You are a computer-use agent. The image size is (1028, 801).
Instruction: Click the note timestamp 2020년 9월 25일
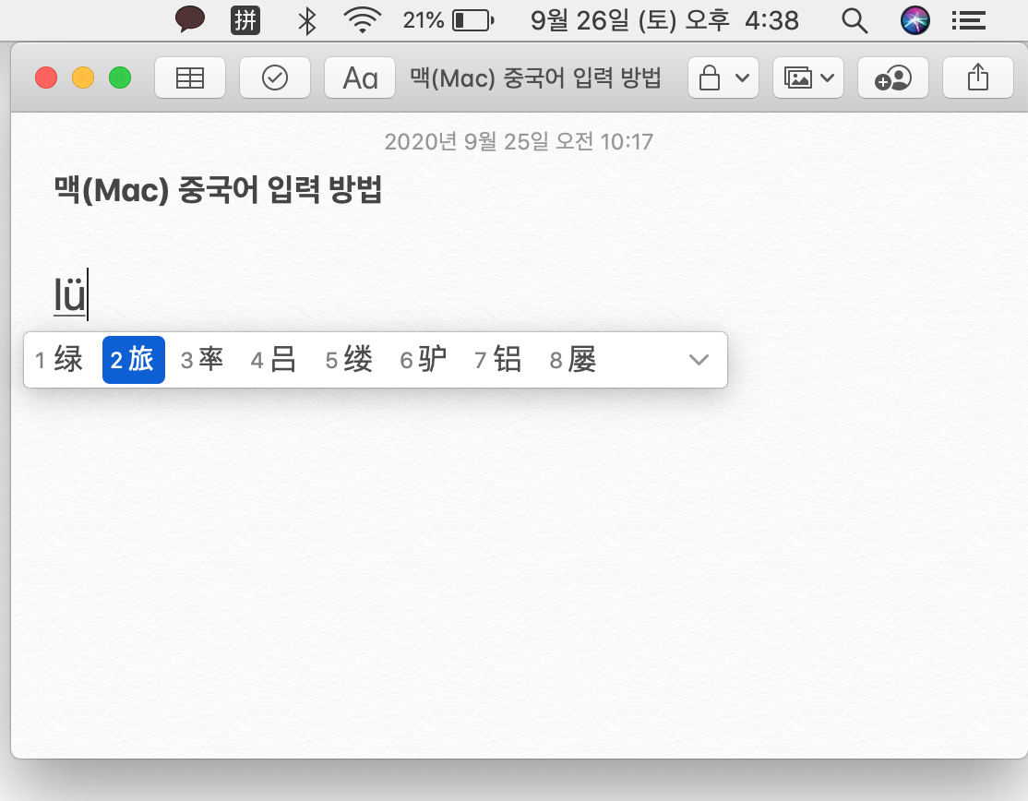coord(518,141)
